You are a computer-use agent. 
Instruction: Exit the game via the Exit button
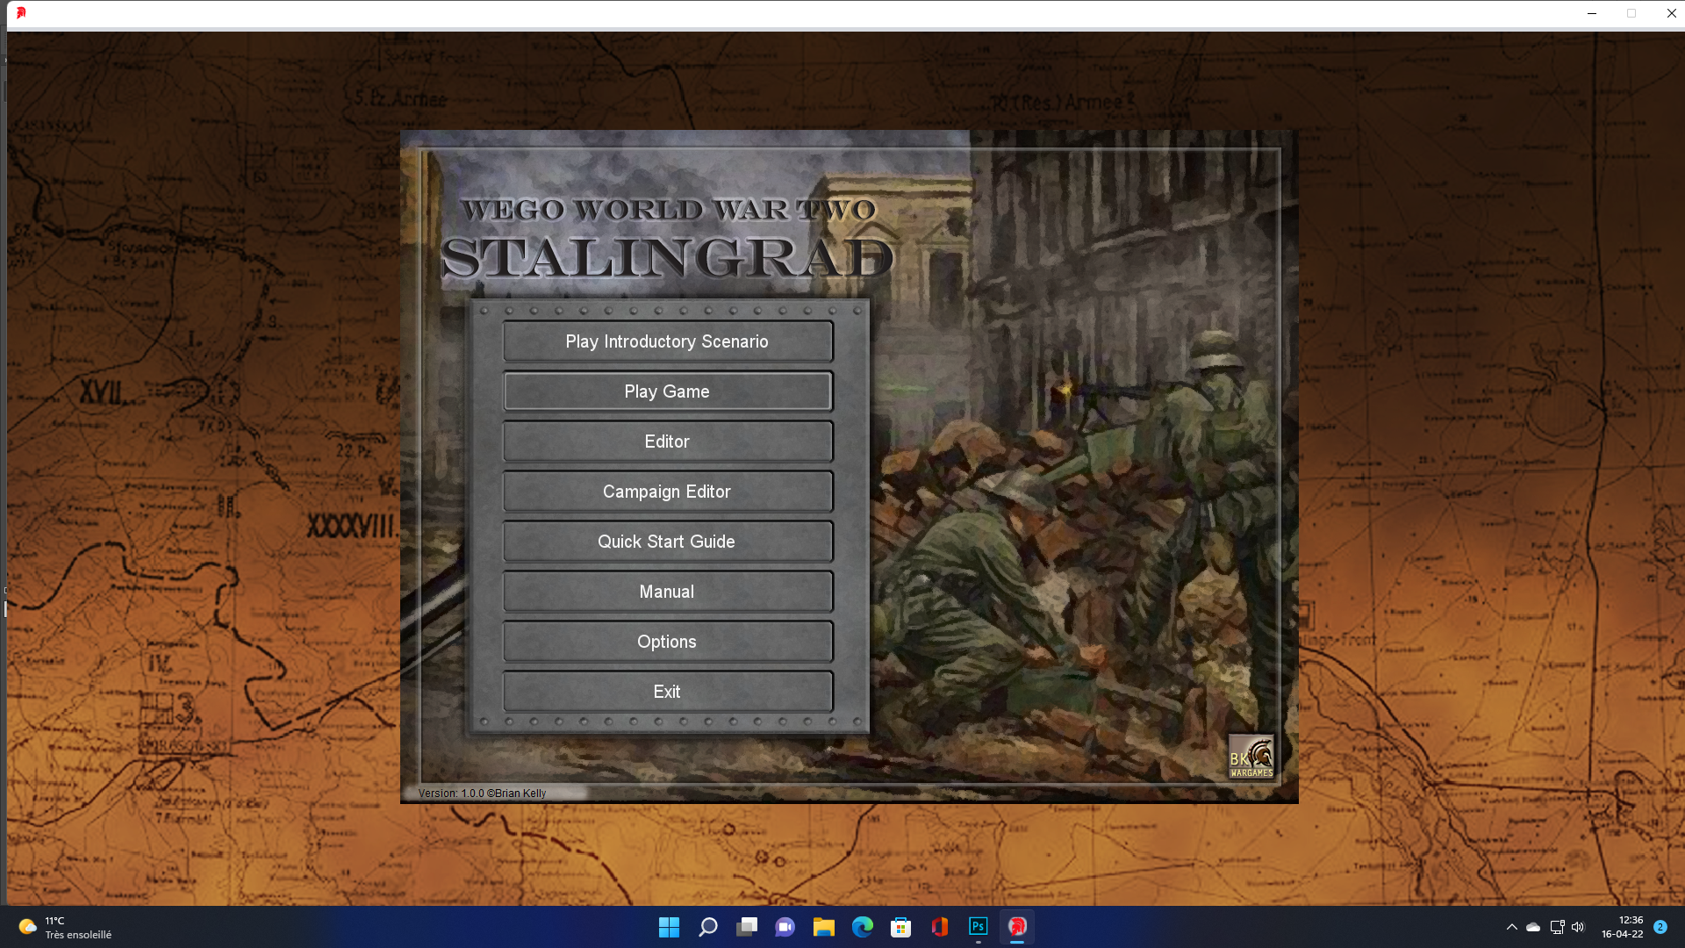click(667, 692)
